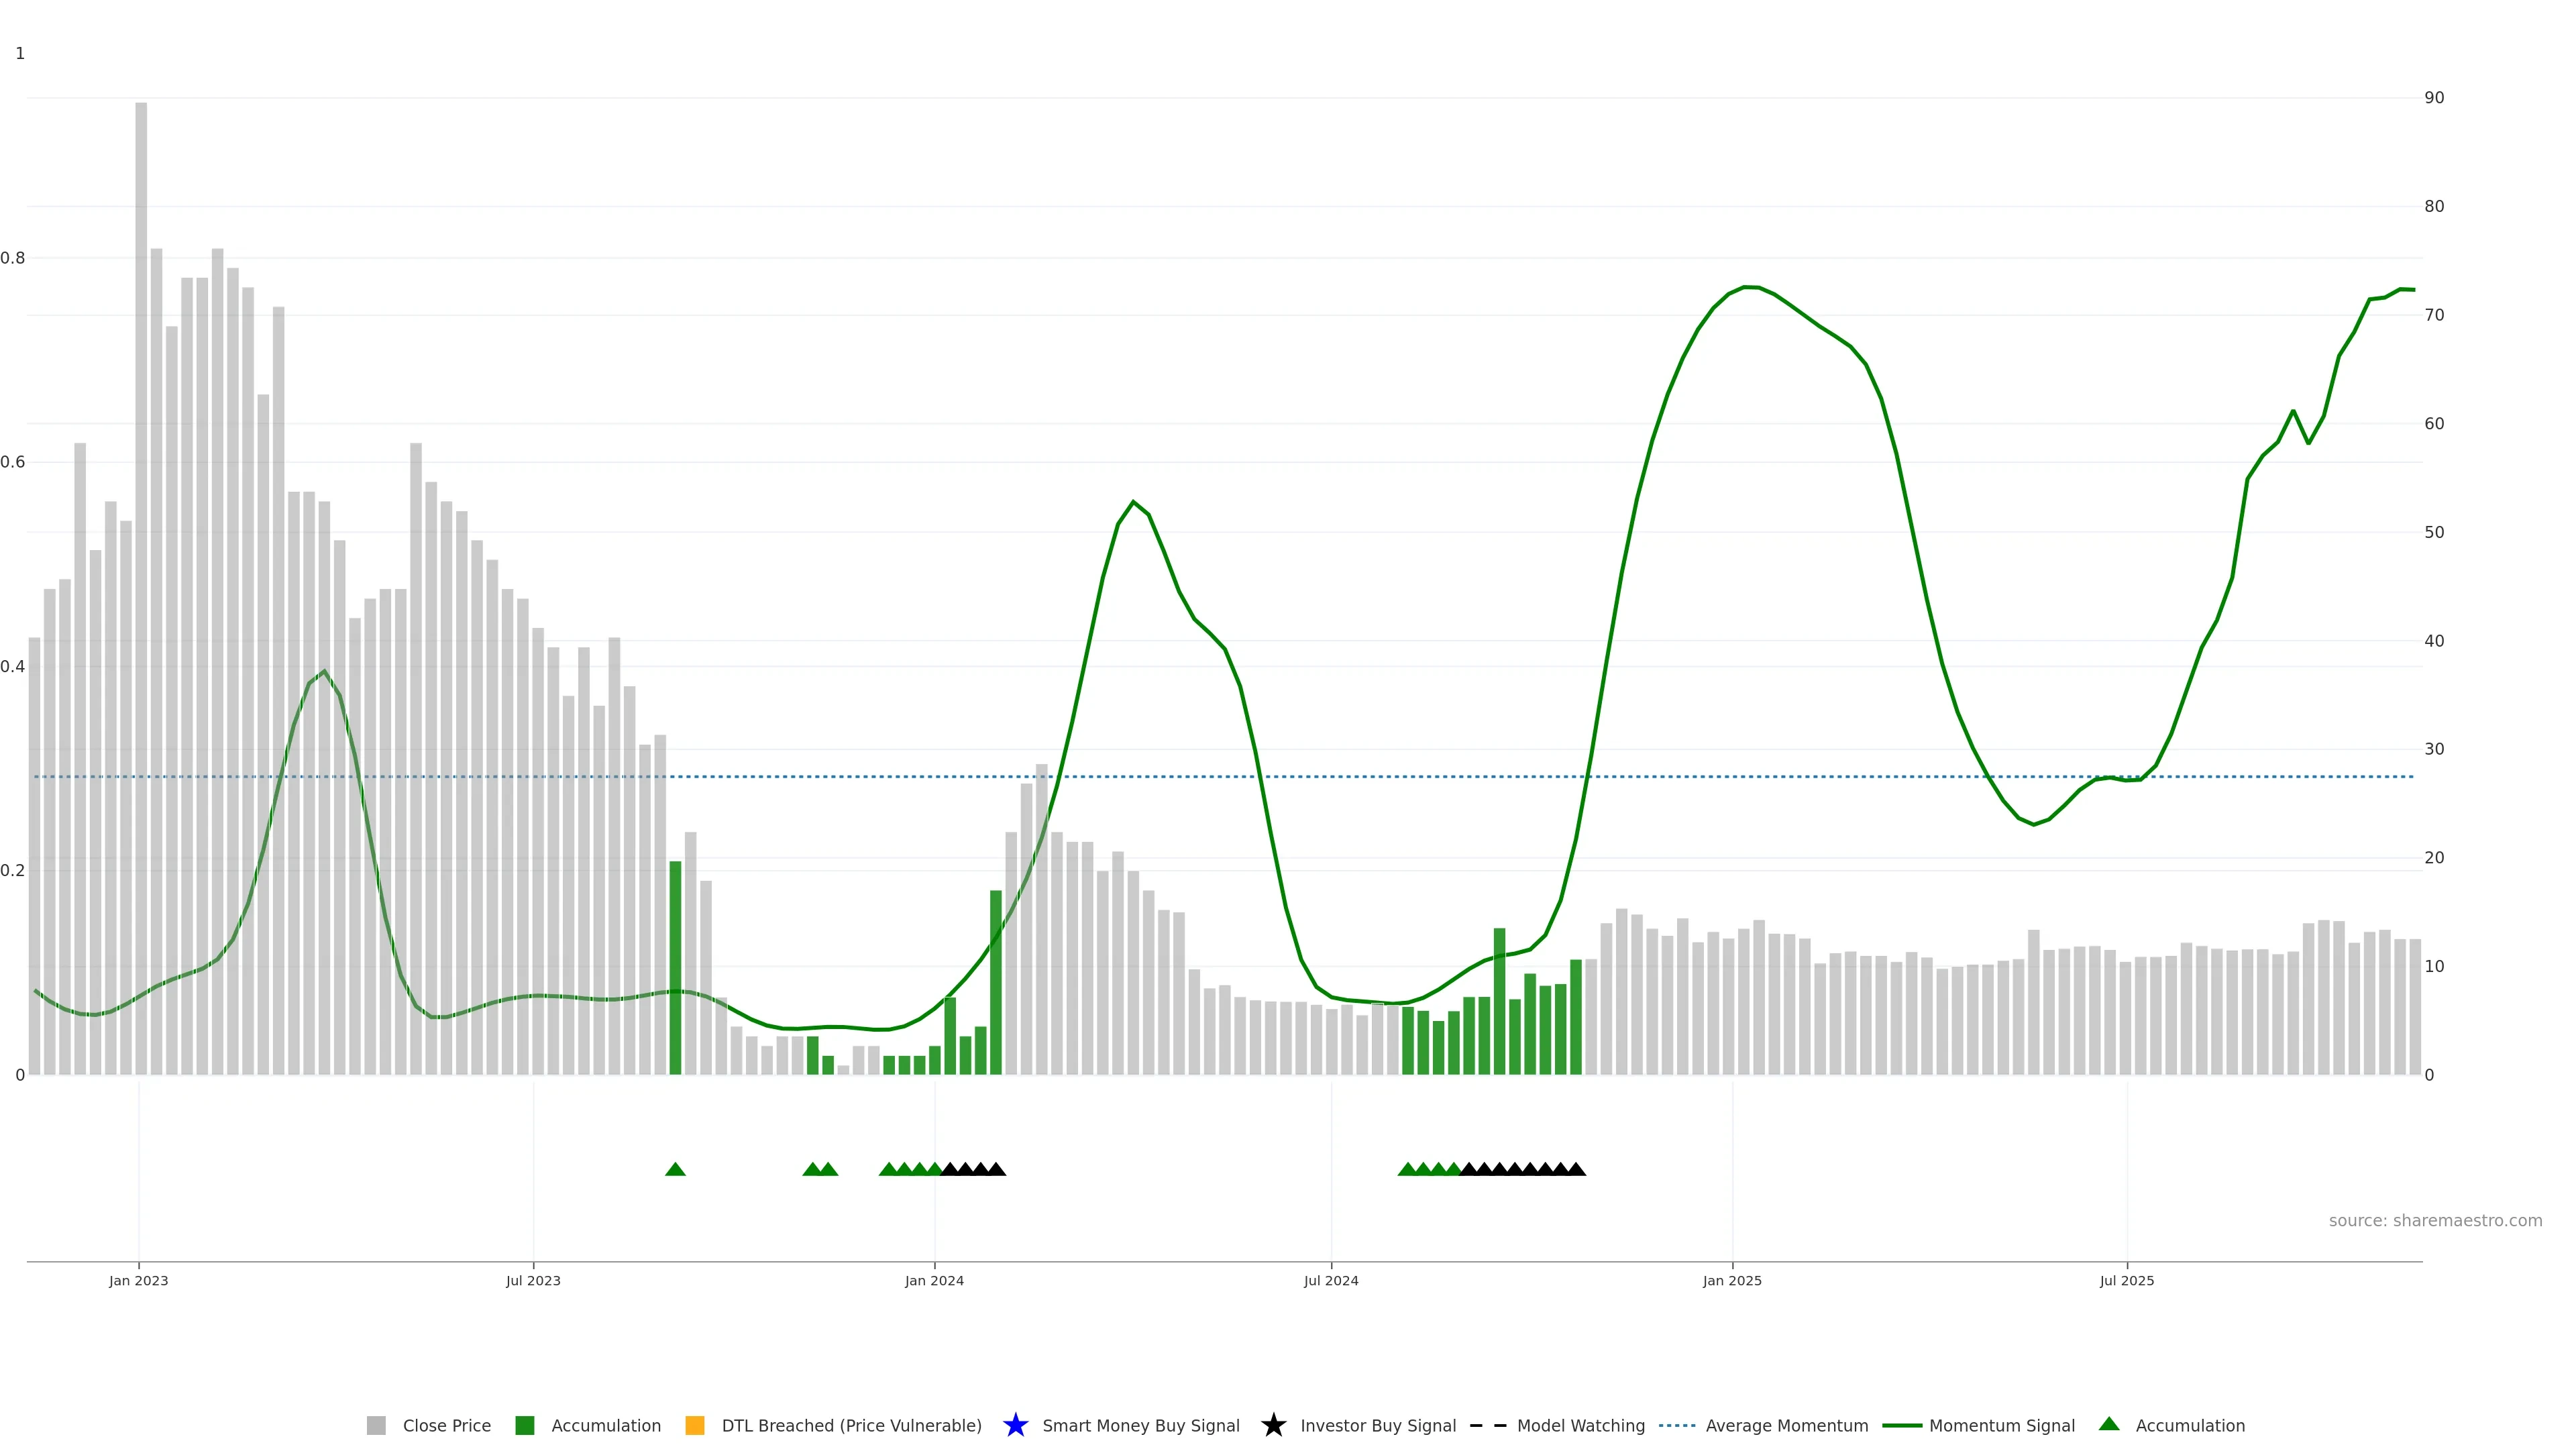Toggle the Close Price series label
2576x1449 pixels.
(446, 1425)
